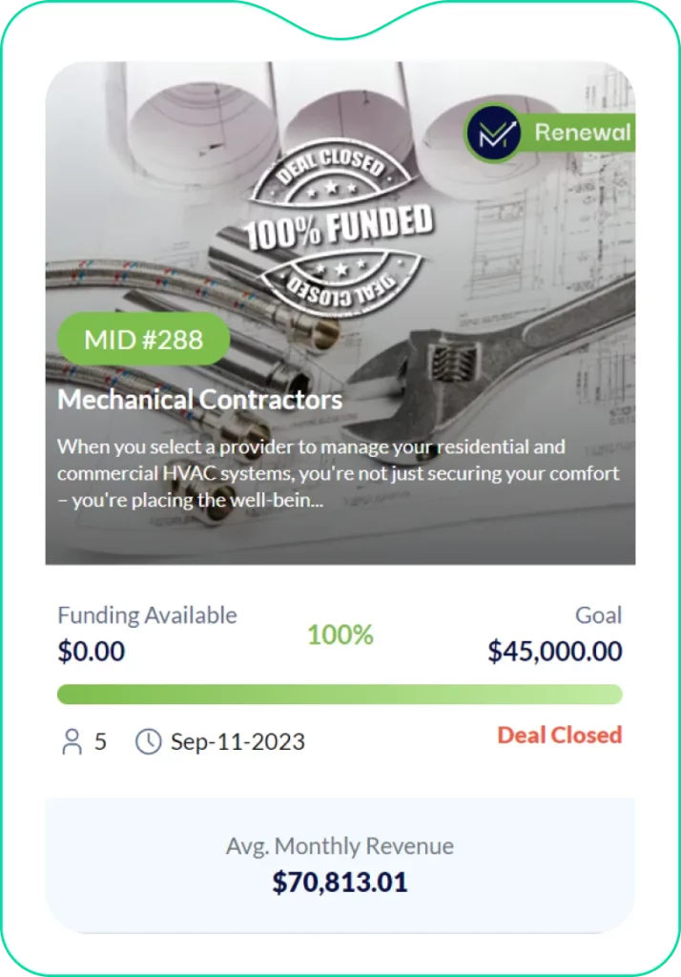Image resolution: width=681 pixels, height=977 pixels.
Task: Click the truncated HVAC description text
Action: click(x=339, y=473)
